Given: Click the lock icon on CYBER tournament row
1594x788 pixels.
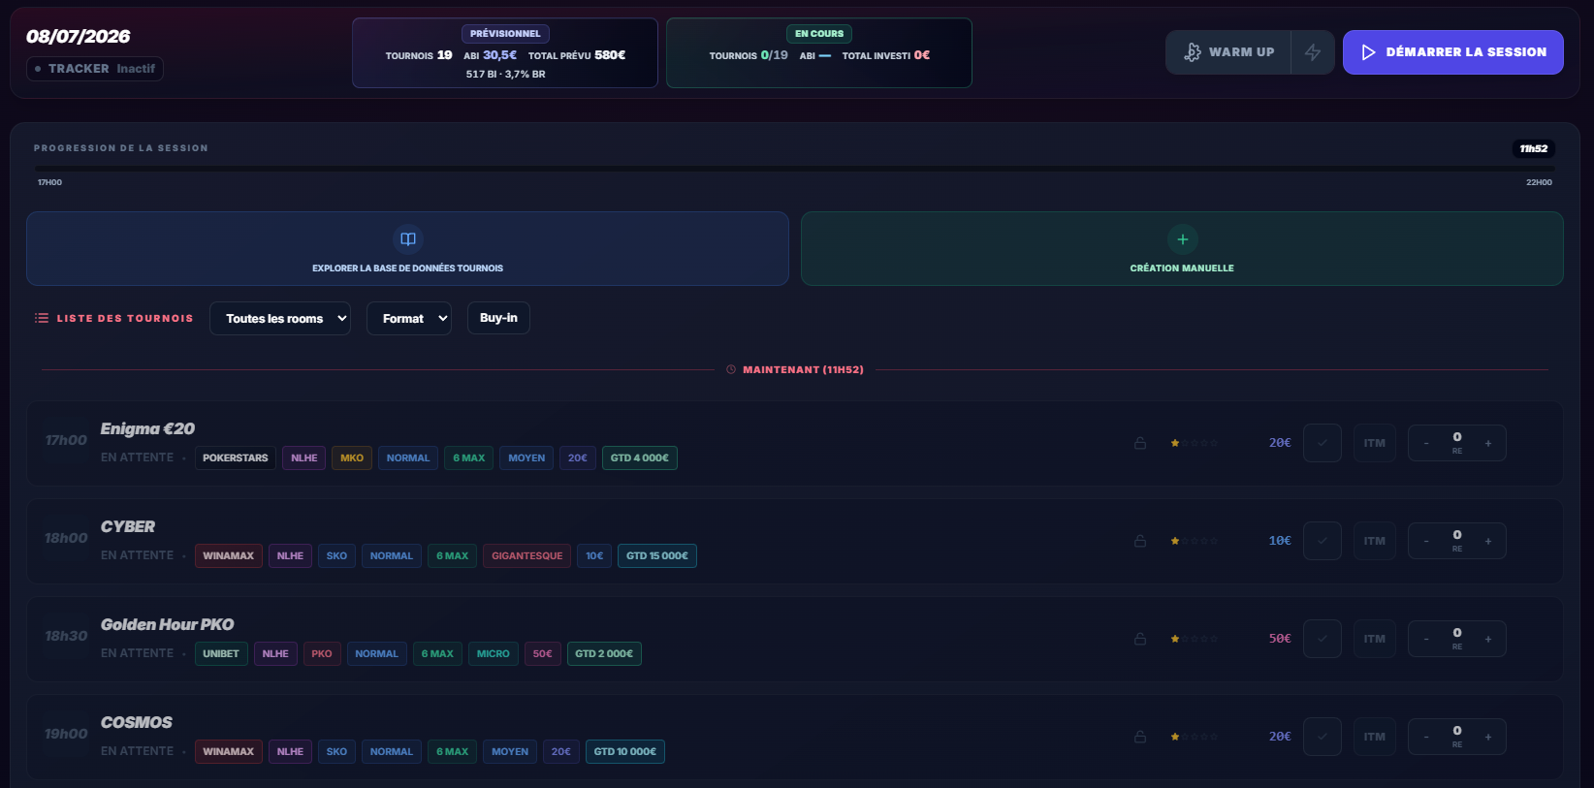Looking at the screenshot, I should coord(1140,541).
